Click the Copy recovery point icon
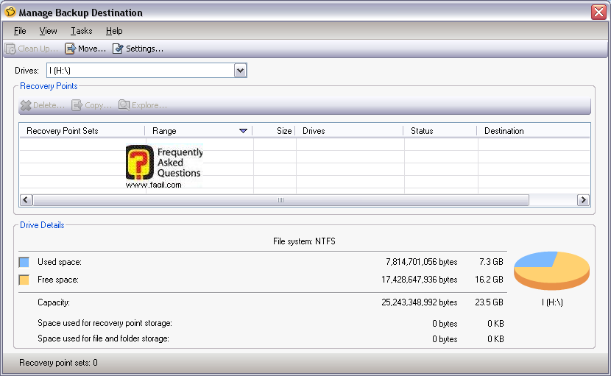Image resolution: width=611 pixels, height=376 pixels. 77,106
